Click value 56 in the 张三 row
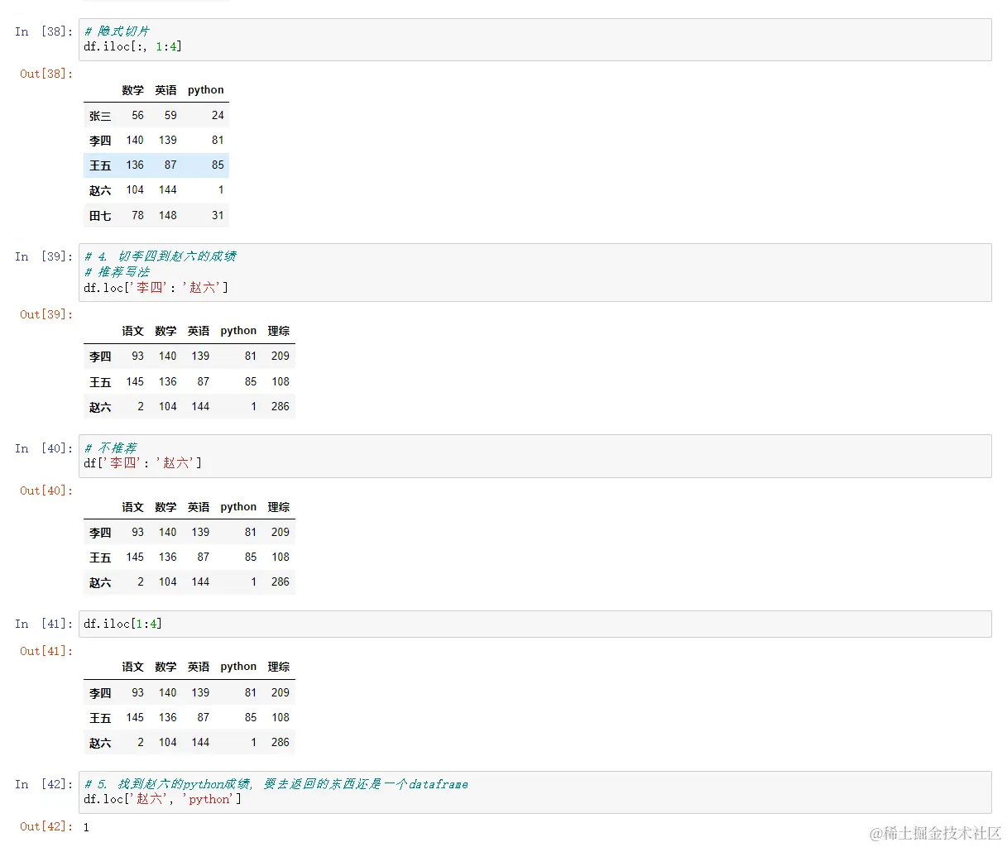This screenshot has width=1007, height=847. pyautogui.click(x=137, y=116)
